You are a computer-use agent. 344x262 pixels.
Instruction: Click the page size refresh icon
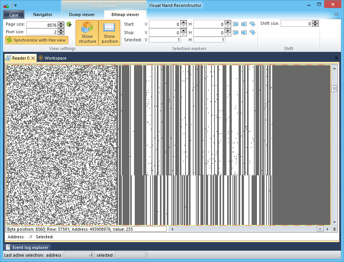tap(69, 24)
